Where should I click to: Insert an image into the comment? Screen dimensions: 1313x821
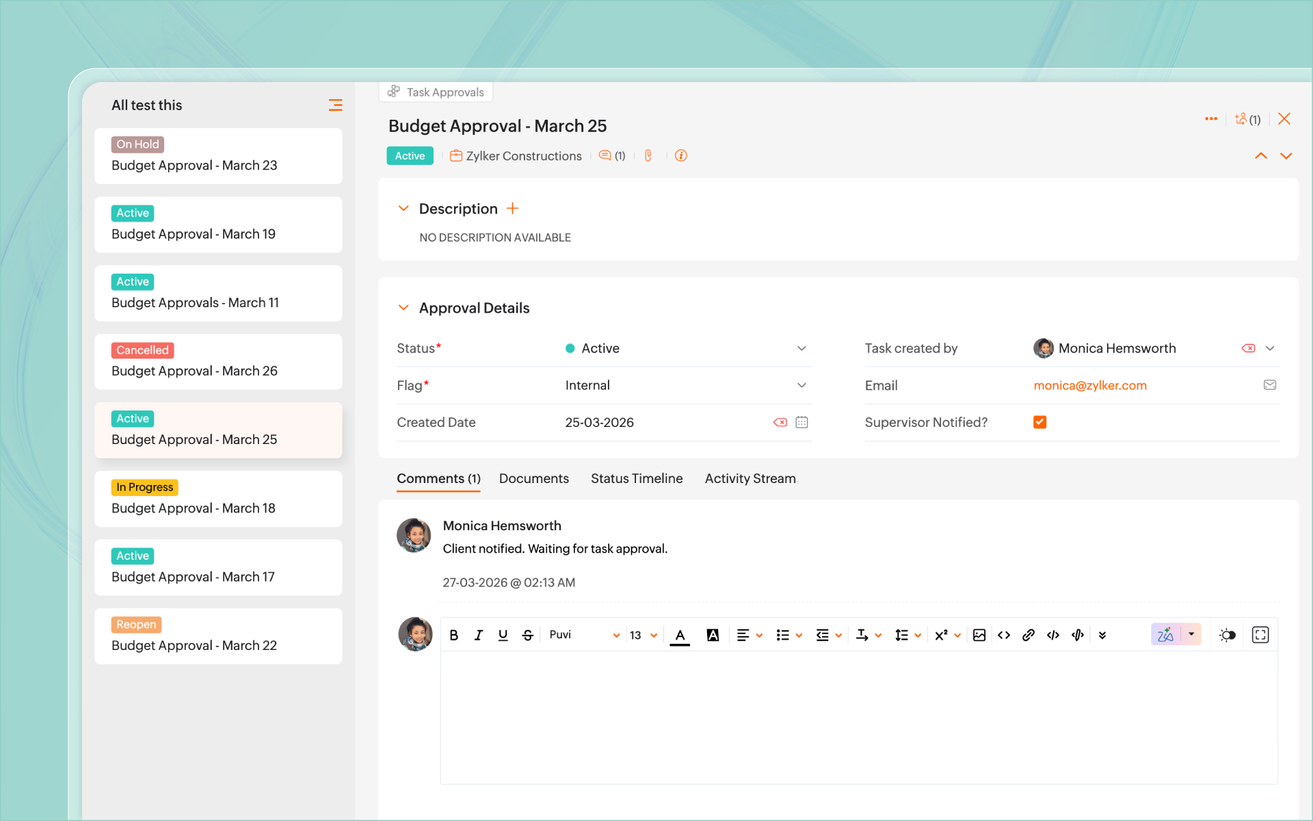[979, 635]
